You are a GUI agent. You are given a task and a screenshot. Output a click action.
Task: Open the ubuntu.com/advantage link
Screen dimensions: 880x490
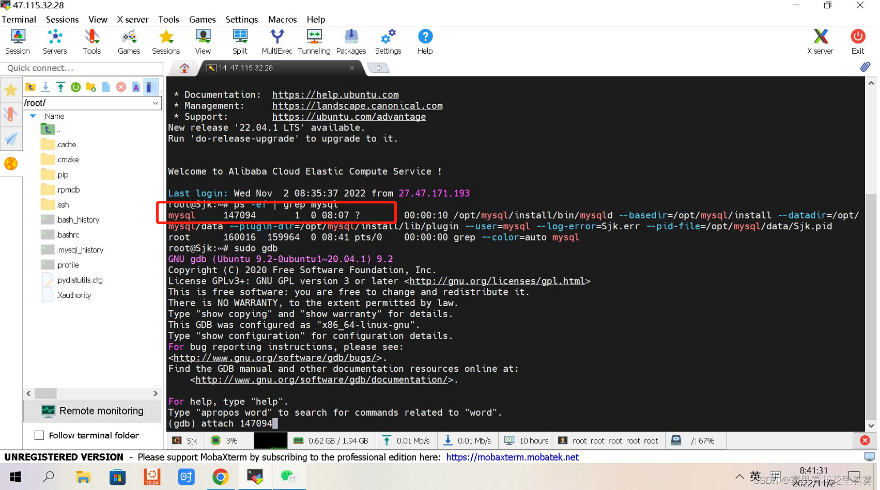click(x=349, y=117)
